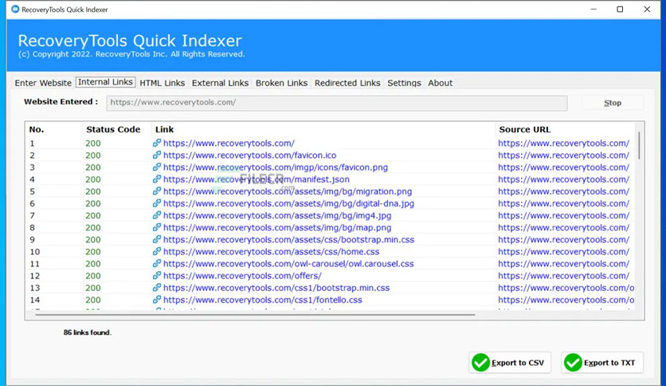The width and height of the screenshot is (666, 386).
Task: Select status code 200 in row 7
Action: click(93, 215)
